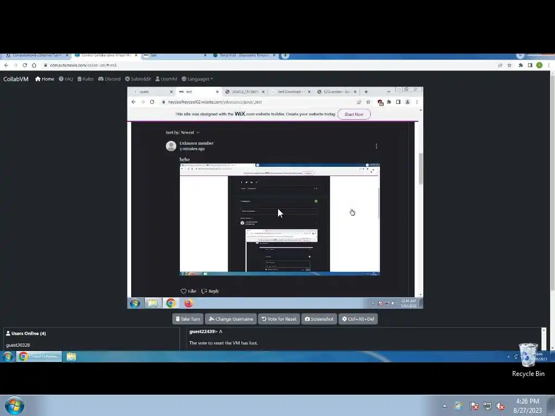This screenshot has width=555, height=416.
Task: Open the VM Start menu orb
Action: [x=135, y=303]
